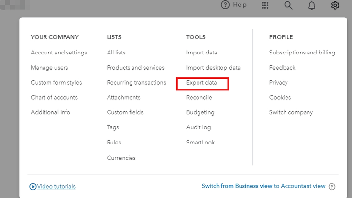Open Account and settings
Screen dimensions: 352x198
click(59, 53)
